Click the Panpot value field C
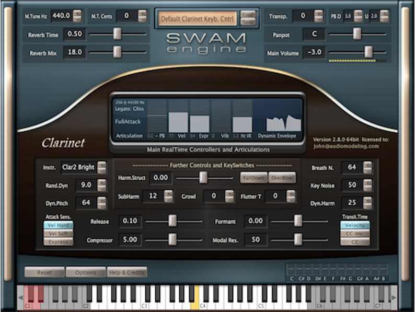Screen dimensions: 415x312 [315, 34]
